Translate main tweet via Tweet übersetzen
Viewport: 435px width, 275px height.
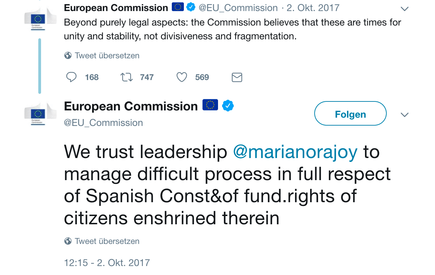click(107, 241)
